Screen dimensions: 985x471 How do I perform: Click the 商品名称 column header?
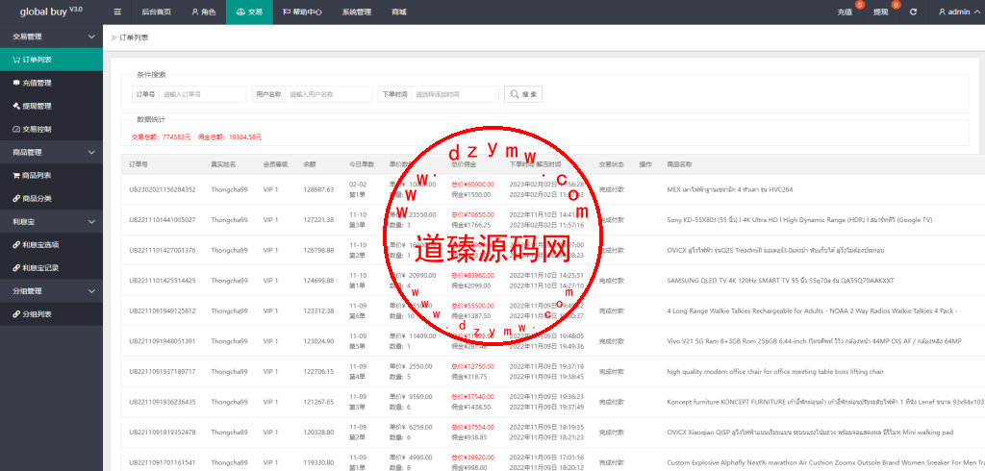(x=680, y=164)
